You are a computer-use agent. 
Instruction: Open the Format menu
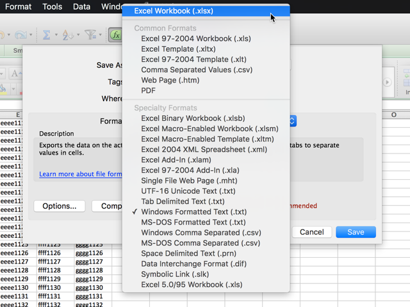click(x=18, y=6)
